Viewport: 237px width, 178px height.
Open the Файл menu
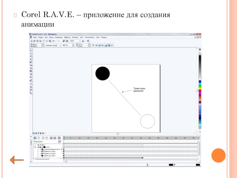pyautogui.click(x=35, y=37)
